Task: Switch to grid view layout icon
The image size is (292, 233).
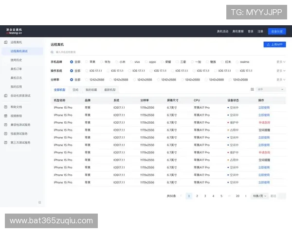Action: (252, 89)
